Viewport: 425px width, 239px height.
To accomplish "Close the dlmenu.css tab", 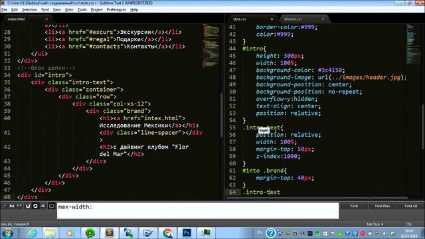I will tap(323, 19).
